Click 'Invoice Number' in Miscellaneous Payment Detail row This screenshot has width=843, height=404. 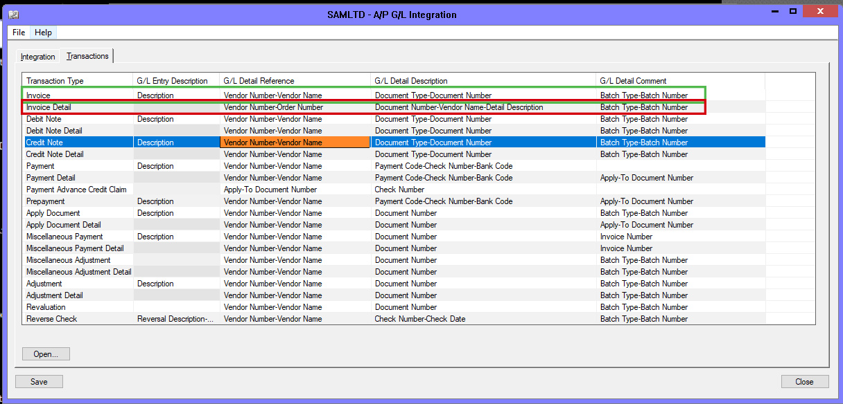[681, 248]
